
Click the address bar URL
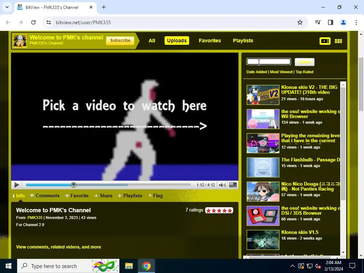pos(83,22)
